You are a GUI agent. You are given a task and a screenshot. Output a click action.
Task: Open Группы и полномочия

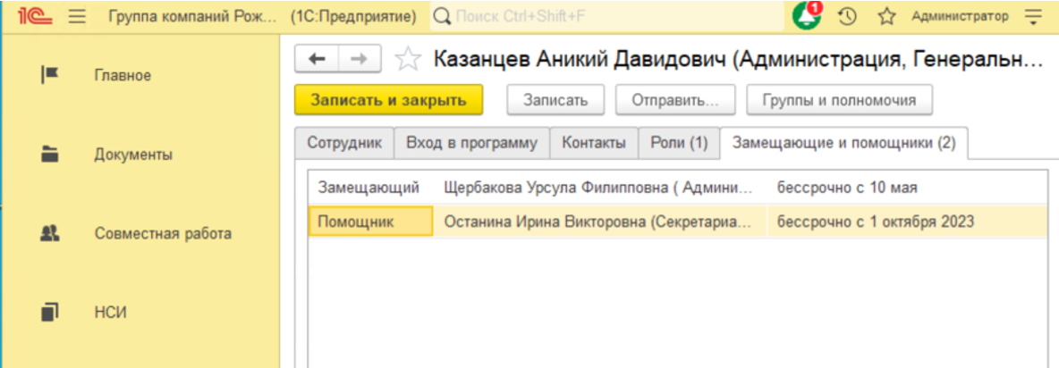pos(839,100)
